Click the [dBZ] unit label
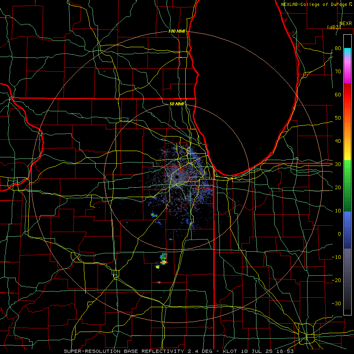Screen dimensions: 354x354 point(334,27)
